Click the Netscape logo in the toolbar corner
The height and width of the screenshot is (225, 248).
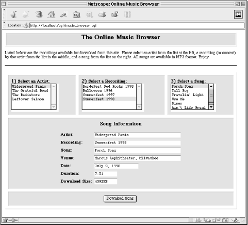238,14
